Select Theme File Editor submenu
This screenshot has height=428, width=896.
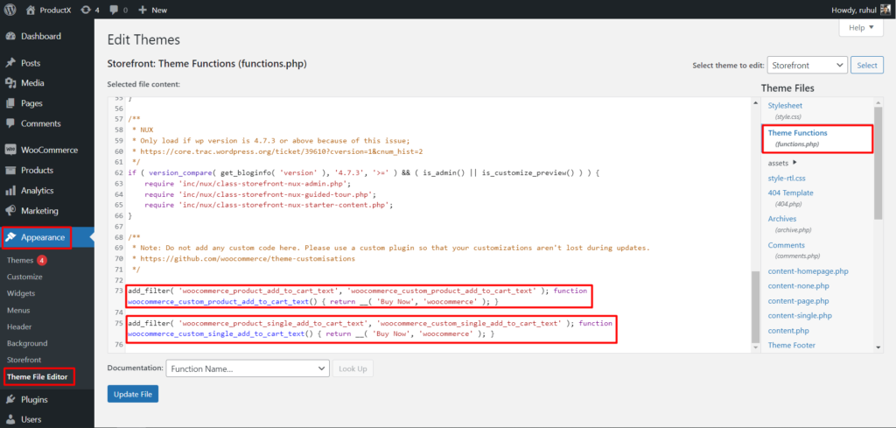37,376
